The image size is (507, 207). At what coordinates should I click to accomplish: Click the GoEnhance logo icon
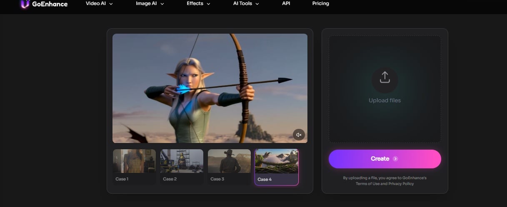(25, 4)
